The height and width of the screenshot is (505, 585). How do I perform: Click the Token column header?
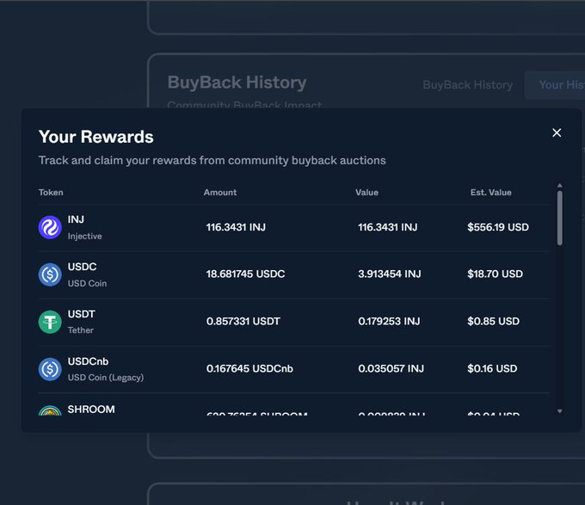pyautogui.click(x=51, y=193)
